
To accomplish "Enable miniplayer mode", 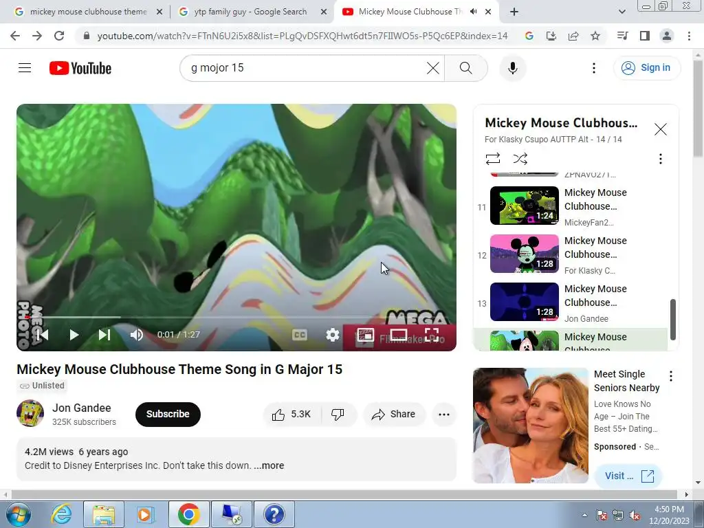I will 366,335.
